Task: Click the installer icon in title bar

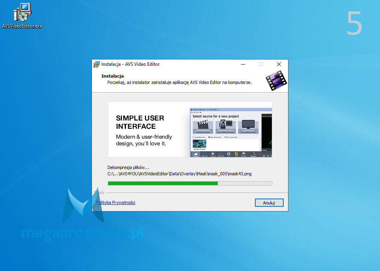Action: coord(96,64)
